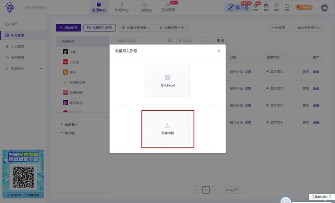Open the 客服 headset icon
This screenshot has height=203, width=335.
(266, 7)
